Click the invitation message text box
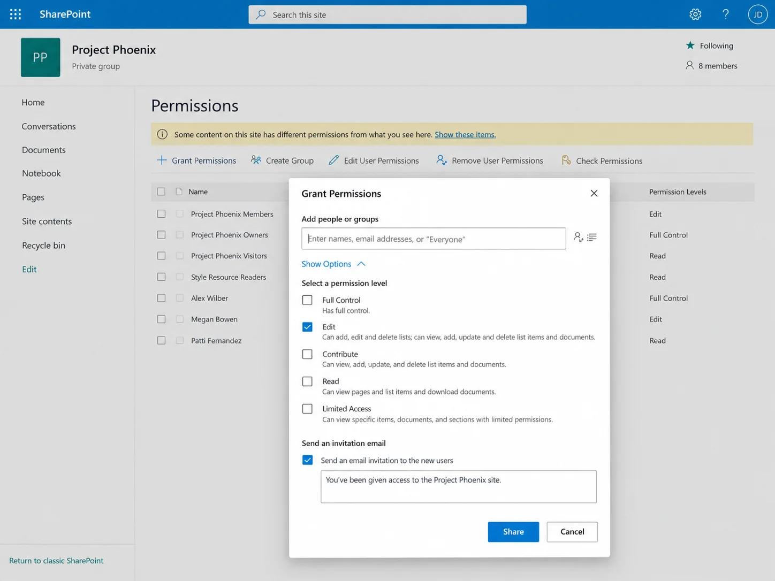Image resolution: width=775 pixels, height=581 pixels. click(459, 487)
